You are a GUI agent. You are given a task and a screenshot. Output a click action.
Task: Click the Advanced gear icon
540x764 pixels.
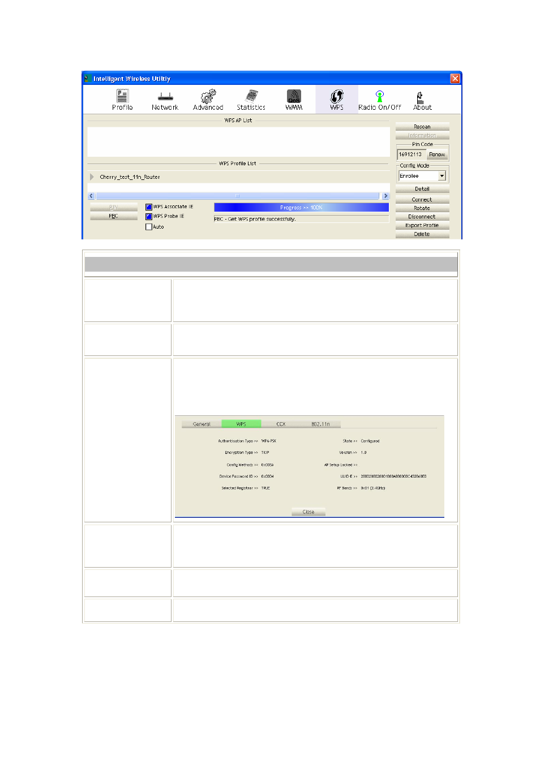click(208, 97)
